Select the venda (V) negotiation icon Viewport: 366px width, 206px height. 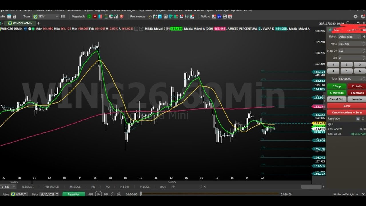(95, 17)
